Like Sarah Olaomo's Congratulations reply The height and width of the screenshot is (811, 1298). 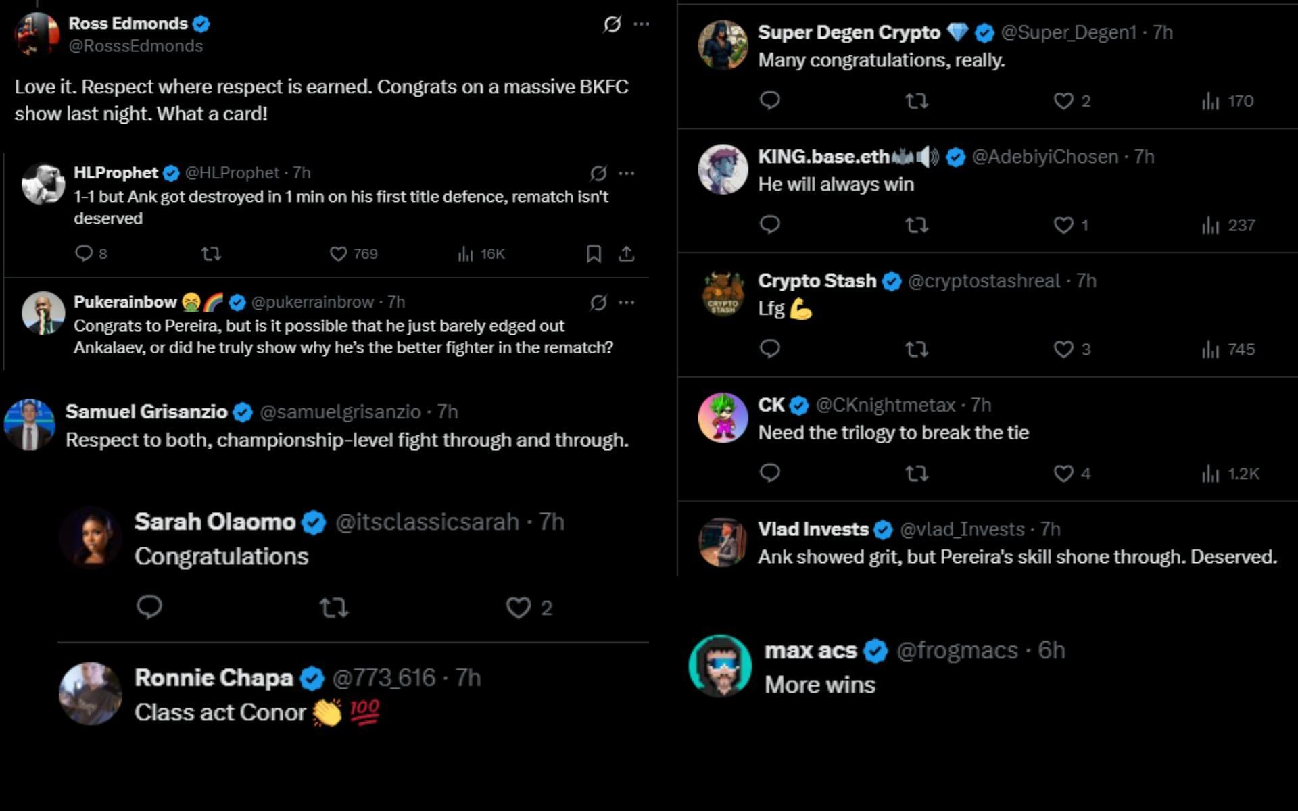[x=519, y=608]
